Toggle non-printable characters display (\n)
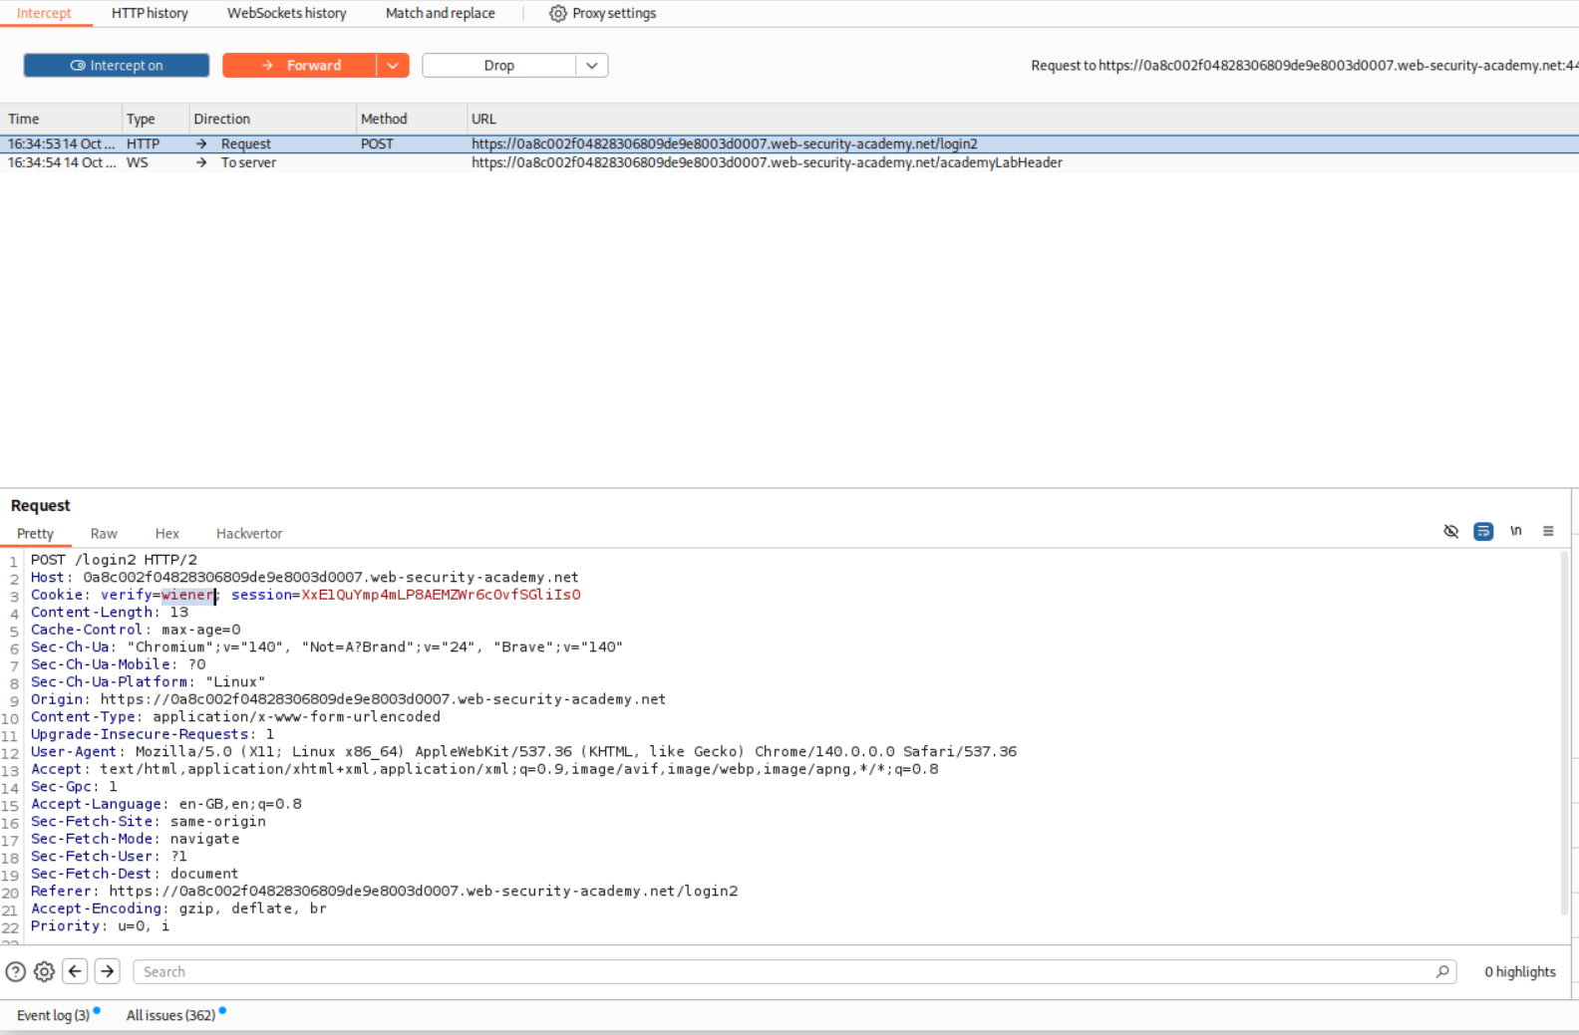 pos(1515,532)
